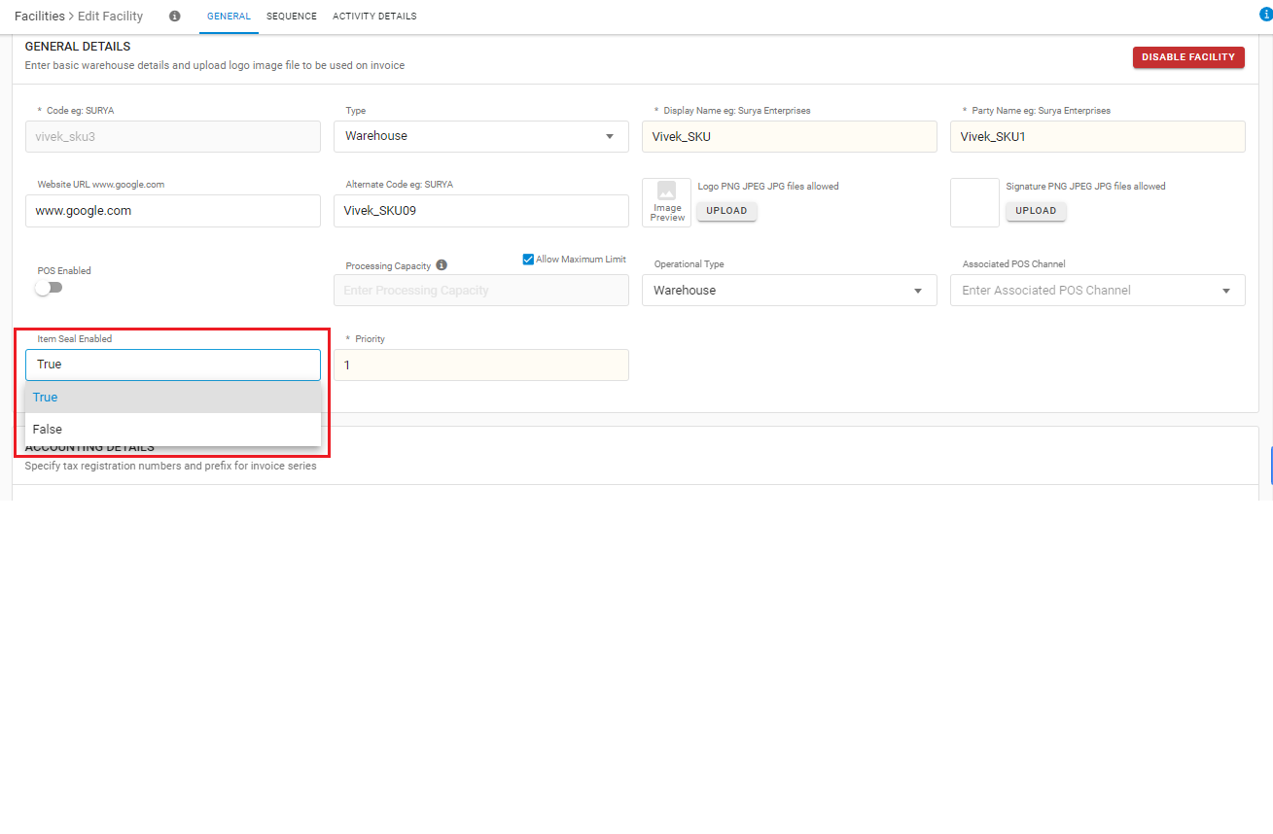Click the Priority input field
The width and height of the screenshot is (1273, 834).
point(481,365)
